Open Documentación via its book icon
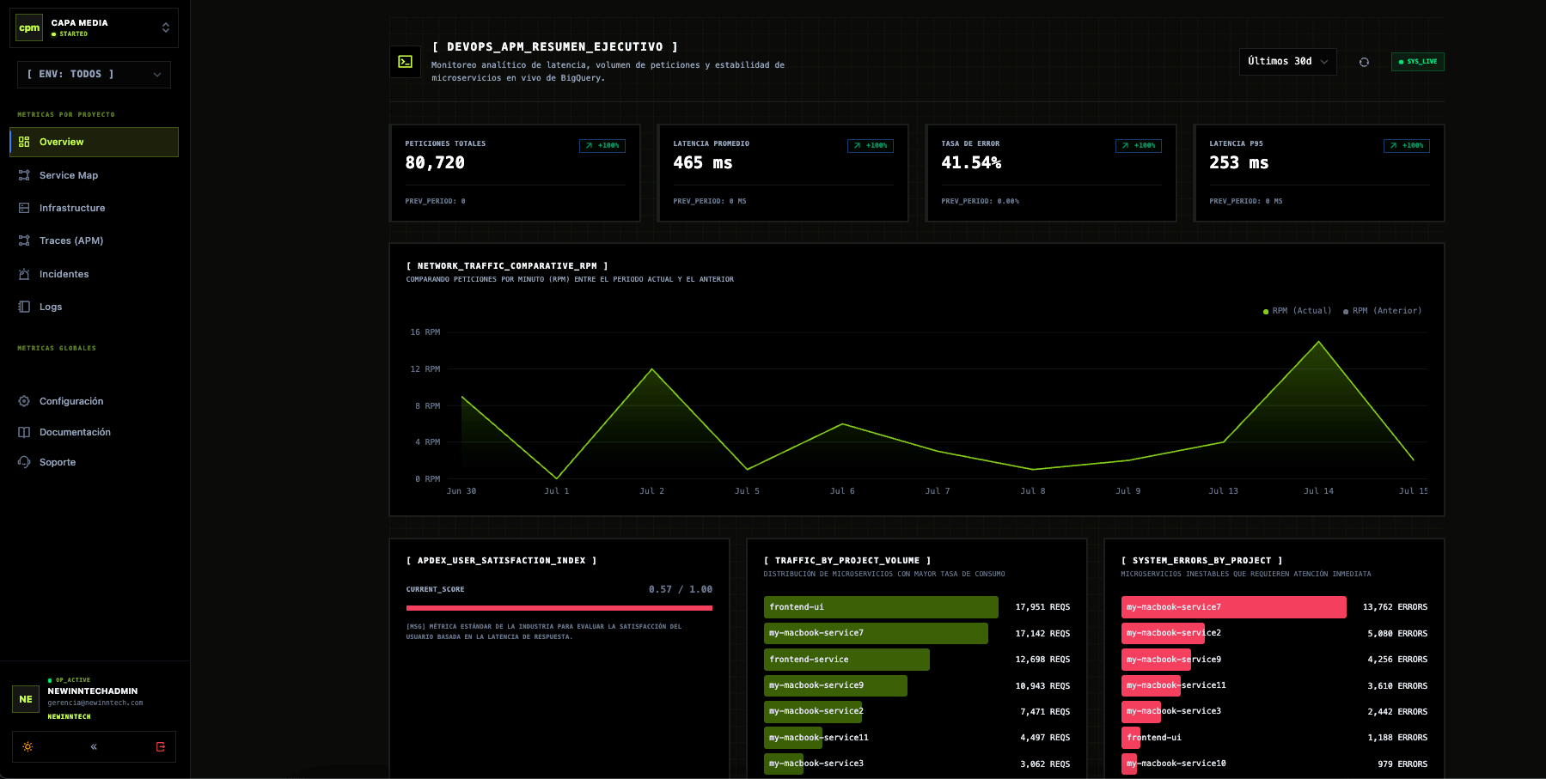The image size is (1546, 779). (24, 432)
